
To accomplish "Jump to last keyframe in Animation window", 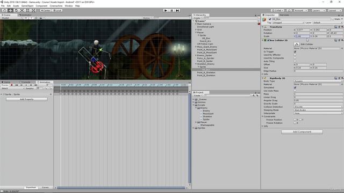I will click(36, 85).
